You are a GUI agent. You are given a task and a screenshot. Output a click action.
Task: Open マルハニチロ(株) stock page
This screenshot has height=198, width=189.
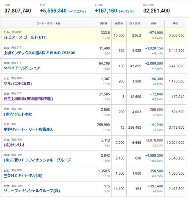[18, 84]
